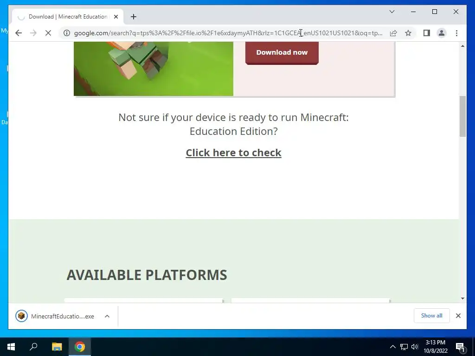Open the Click here to check link
The height and width of the screenshot is (356, 475).
[x=234, y=153]
